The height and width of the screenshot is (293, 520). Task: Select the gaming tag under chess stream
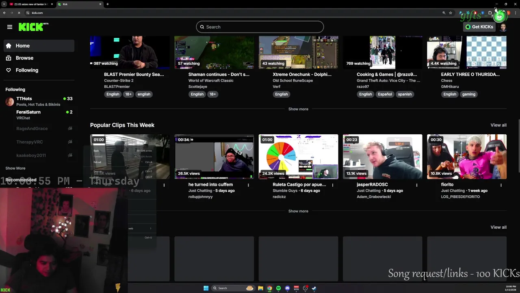(468, 94)
